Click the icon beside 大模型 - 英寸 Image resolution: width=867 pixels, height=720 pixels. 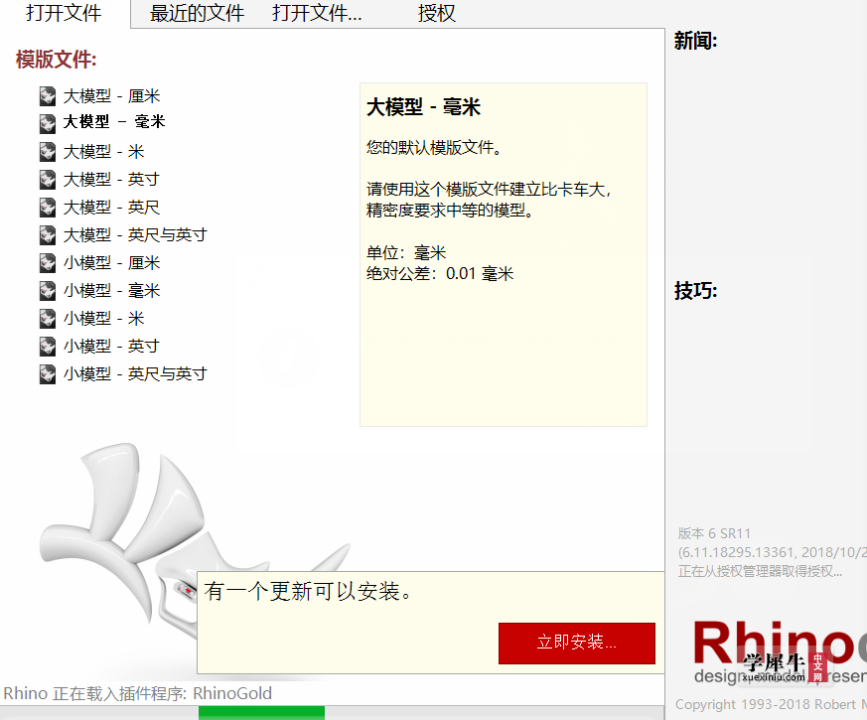[48, 179]
